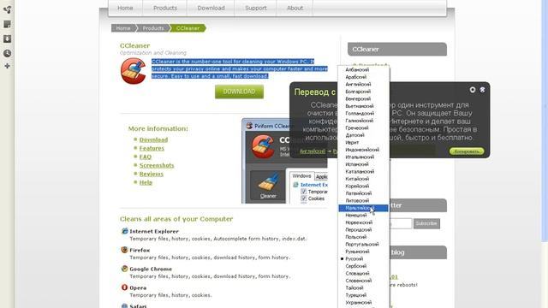Image resolution: width=548 pixels, height=308 pixels.
Task: Open the Notes sidebar panel
Action: click(x=7, y=24)
